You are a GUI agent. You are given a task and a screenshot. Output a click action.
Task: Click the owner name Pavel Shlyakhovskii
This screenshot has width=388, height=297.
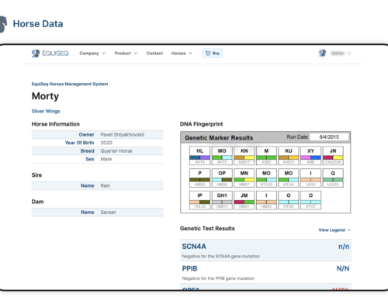123,135
